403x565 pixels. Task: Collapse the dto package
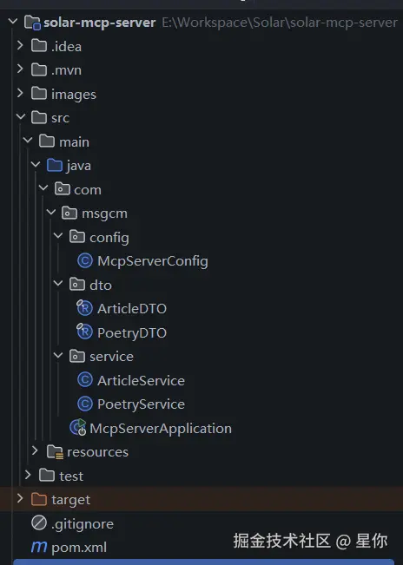point(58,284)
